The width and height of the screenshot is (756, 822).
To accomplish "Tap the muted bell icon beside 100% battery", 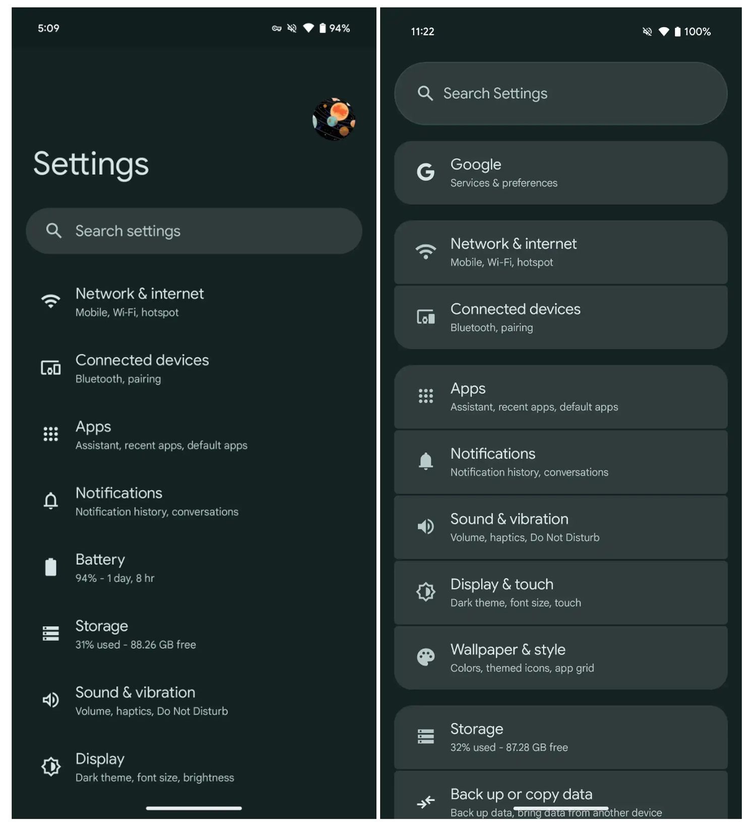I will click(x=648, y=32).
